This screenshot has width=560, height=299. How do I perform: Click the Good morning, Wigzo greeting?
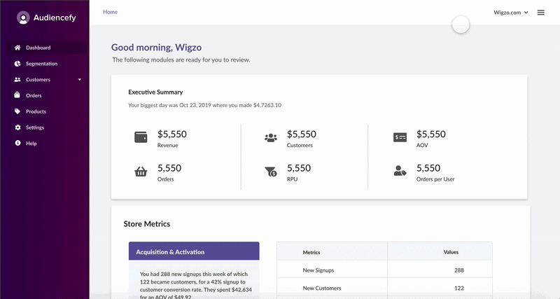point(156,47)
